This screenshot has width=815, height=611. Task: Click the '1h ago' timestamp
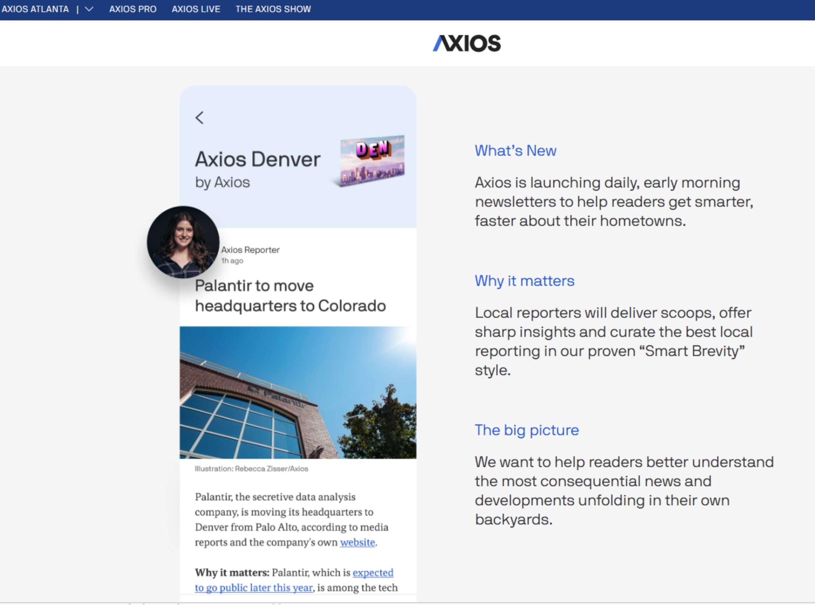pyautogui.click(x=232, y=261)
